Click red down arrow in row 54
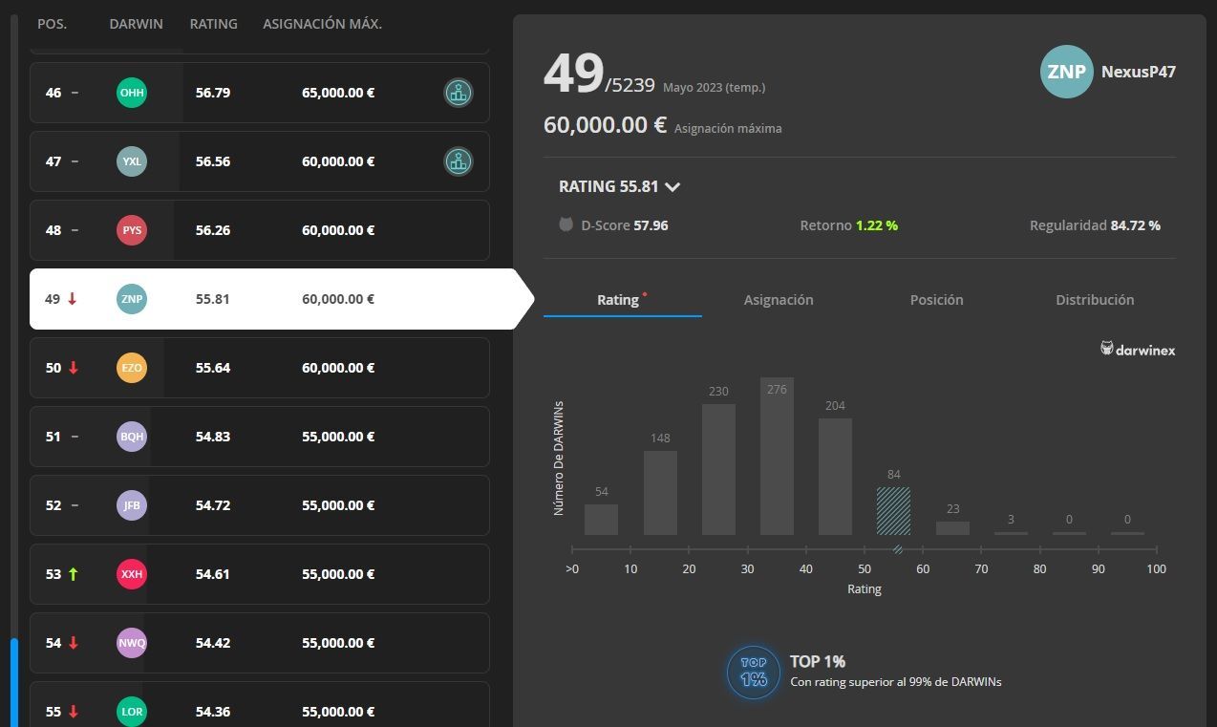Viewport: 1217px width, 727px height. pos(74,643)
